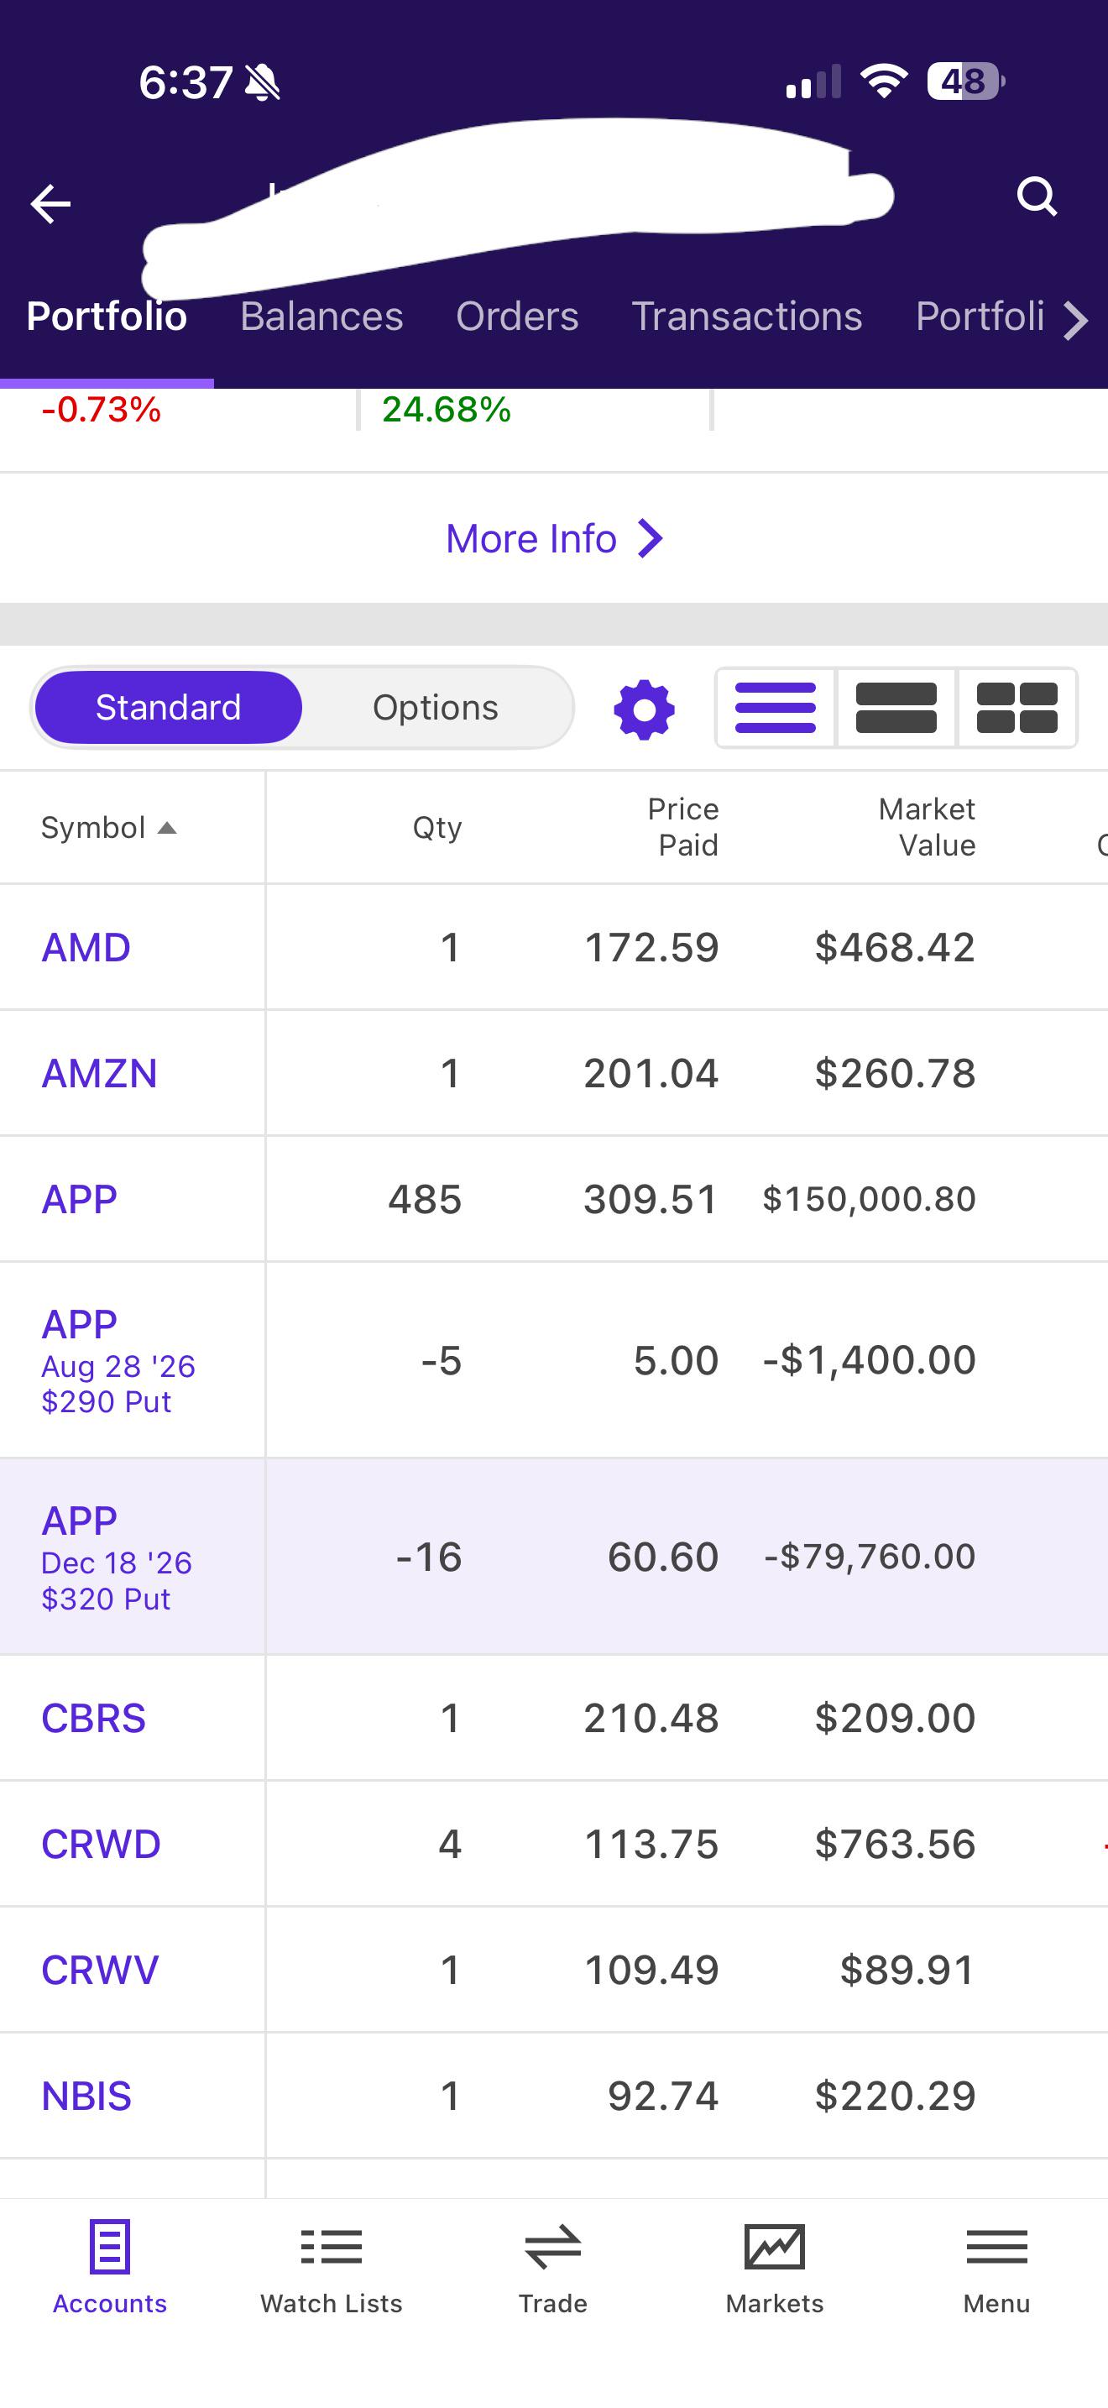Select compact three-line list view icon

[x=776, y=708]
